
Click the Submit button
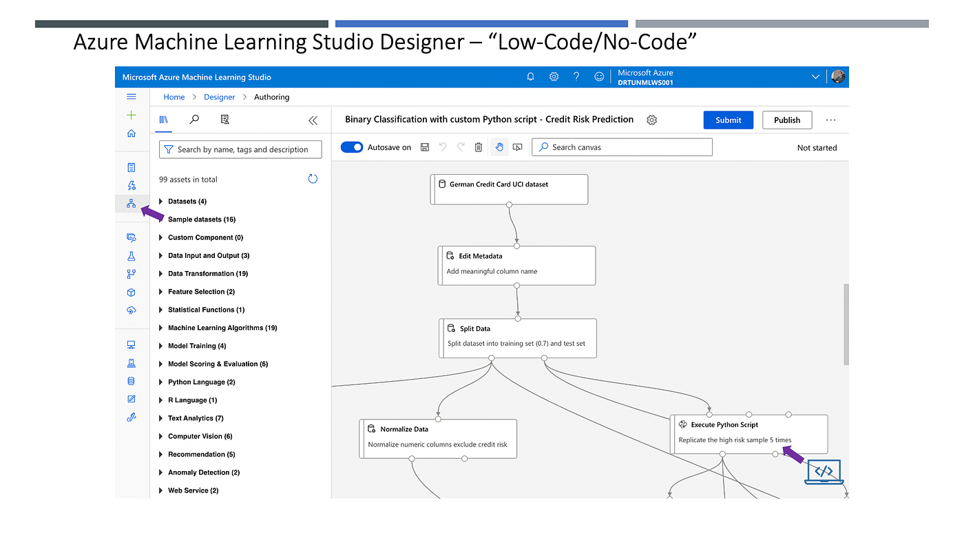(x=729, y=120)
